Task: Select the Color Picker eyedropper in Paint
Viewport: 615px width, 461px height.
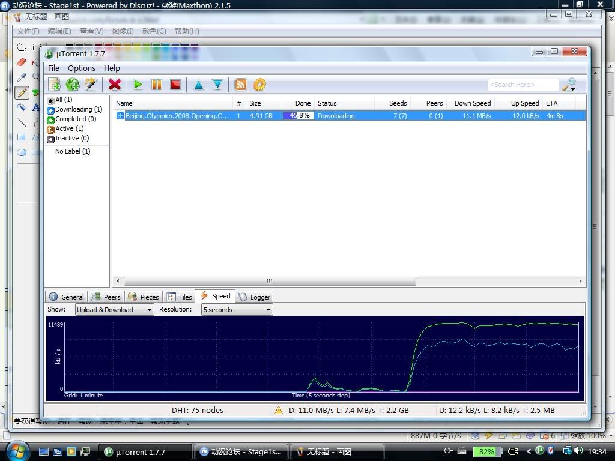Action: 22,77
